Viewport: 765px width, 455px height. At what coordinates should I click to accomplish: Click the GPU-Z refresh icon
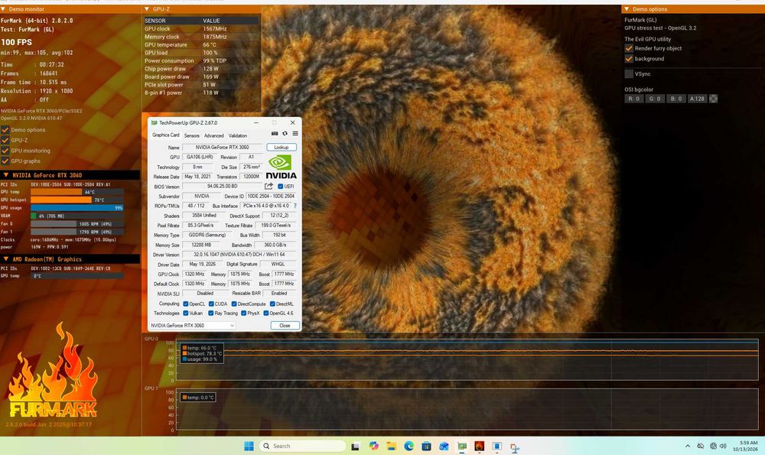point(285,134)
